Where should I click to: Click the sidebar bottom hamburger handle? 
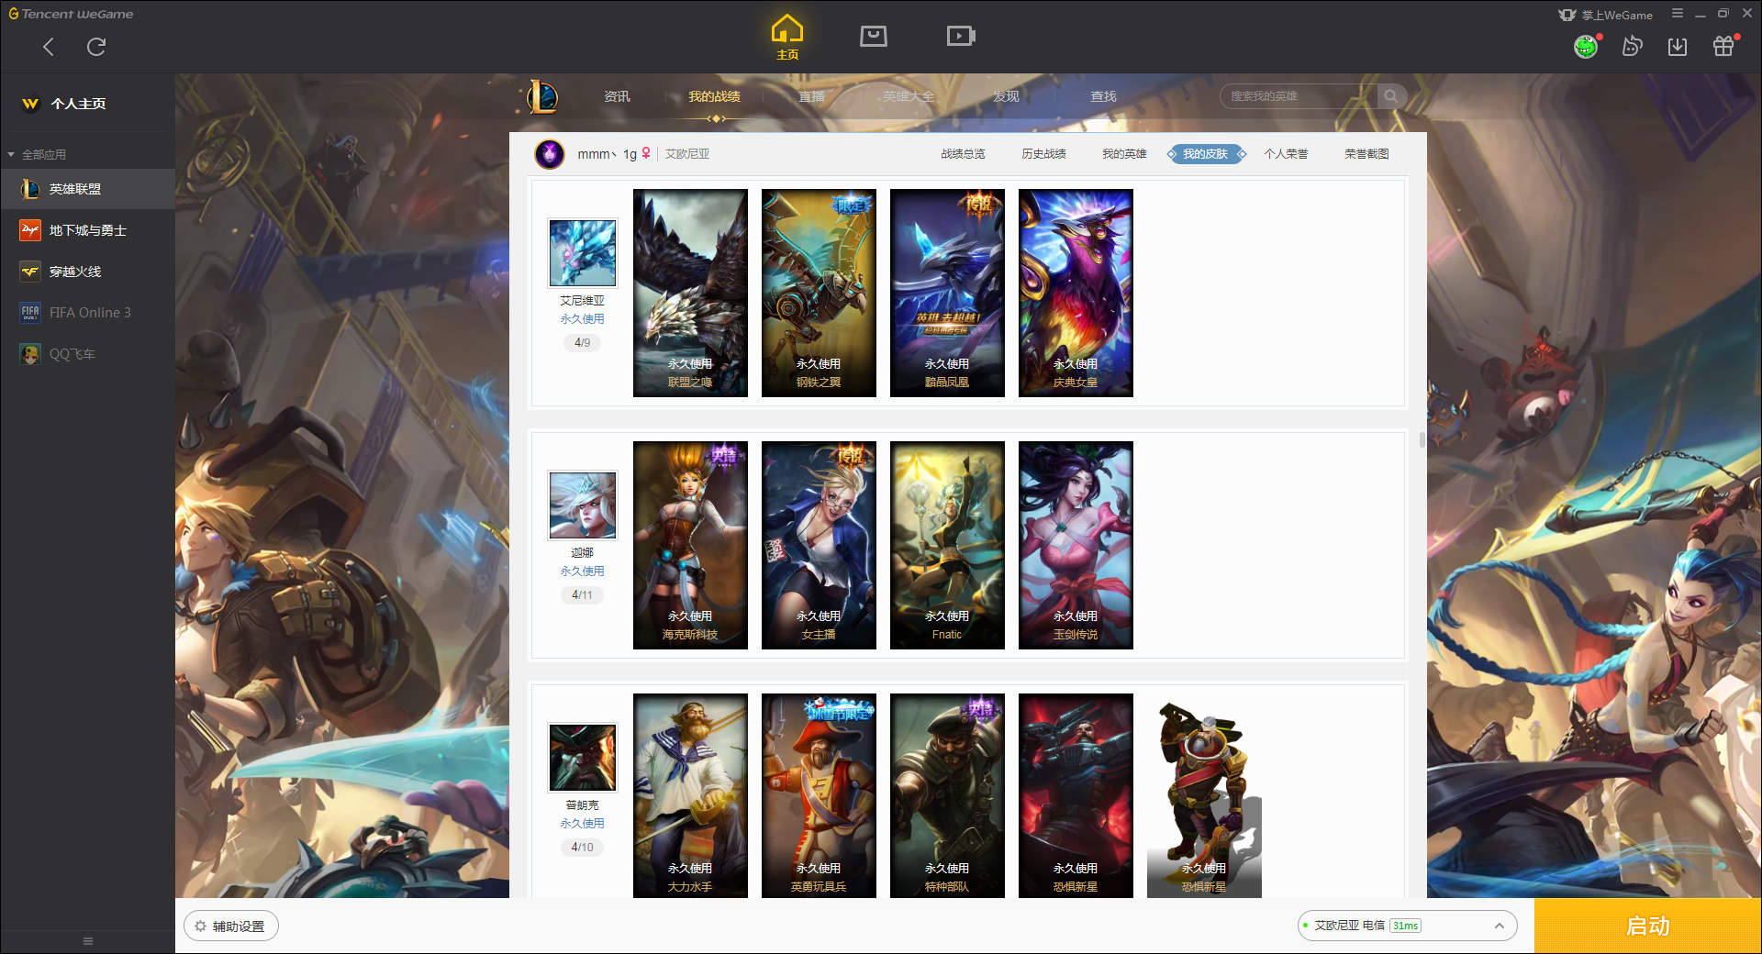88,941
